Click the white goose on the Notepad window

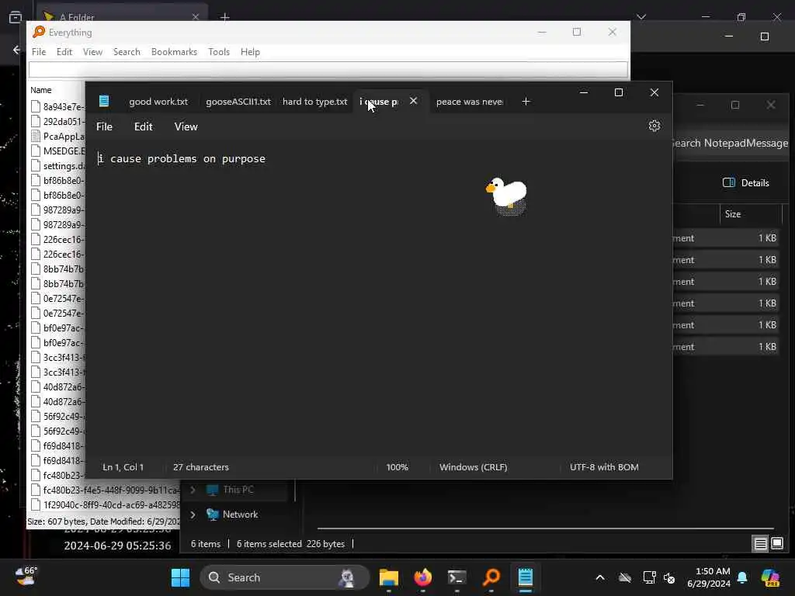[x=507, y=195]
